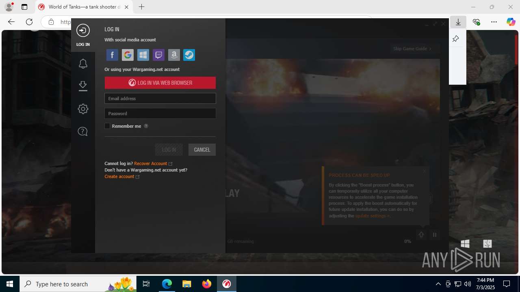Open network status tray icon
This screenshot has height=292, width=520.
(458, 284)
